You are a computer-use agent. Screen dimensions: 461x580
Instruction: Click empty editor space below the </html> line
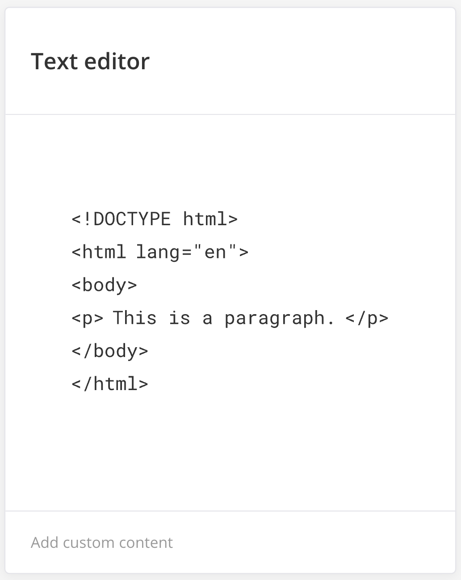(230, 451)
